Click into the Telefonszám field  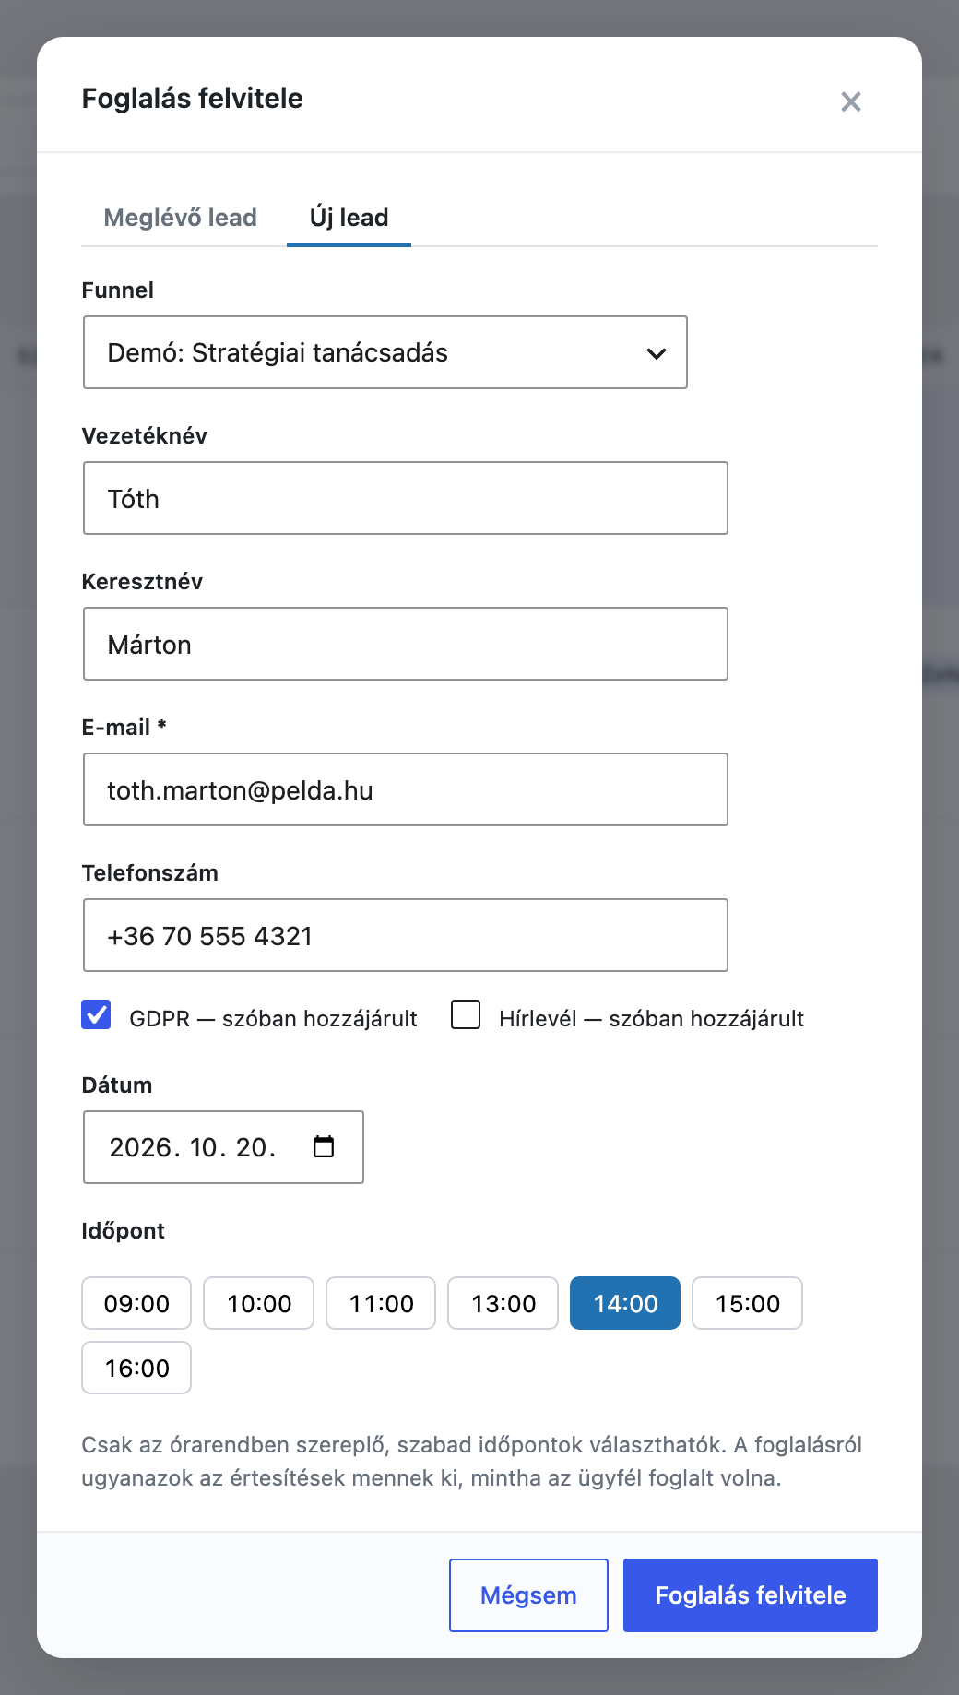406,935
